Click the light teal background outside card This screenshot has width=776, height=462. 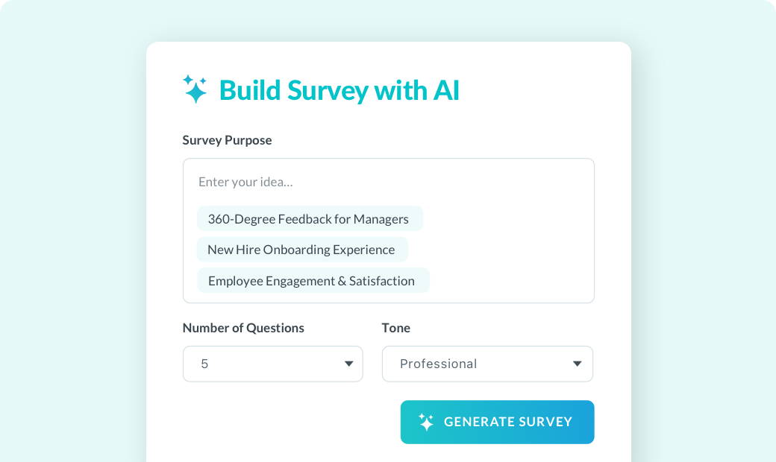point(73,247)
